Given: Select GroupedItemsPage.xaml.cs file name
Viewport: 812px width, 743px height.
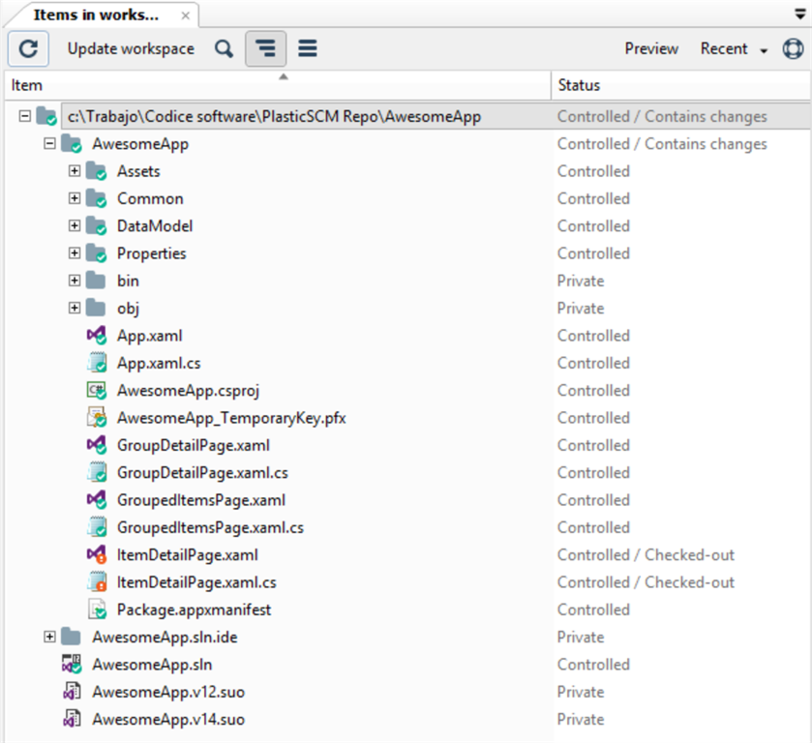Looking at the screenshot, I should pyautogui.click(x=210, y=528).
